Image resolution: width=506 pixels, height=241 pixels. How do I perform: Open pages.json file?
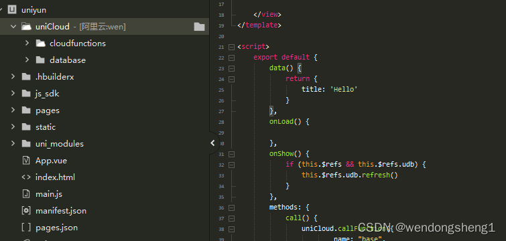(x=56, y=228)
